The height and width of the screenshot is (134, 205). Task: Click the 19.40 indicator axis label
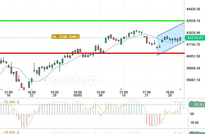[194, 123]
